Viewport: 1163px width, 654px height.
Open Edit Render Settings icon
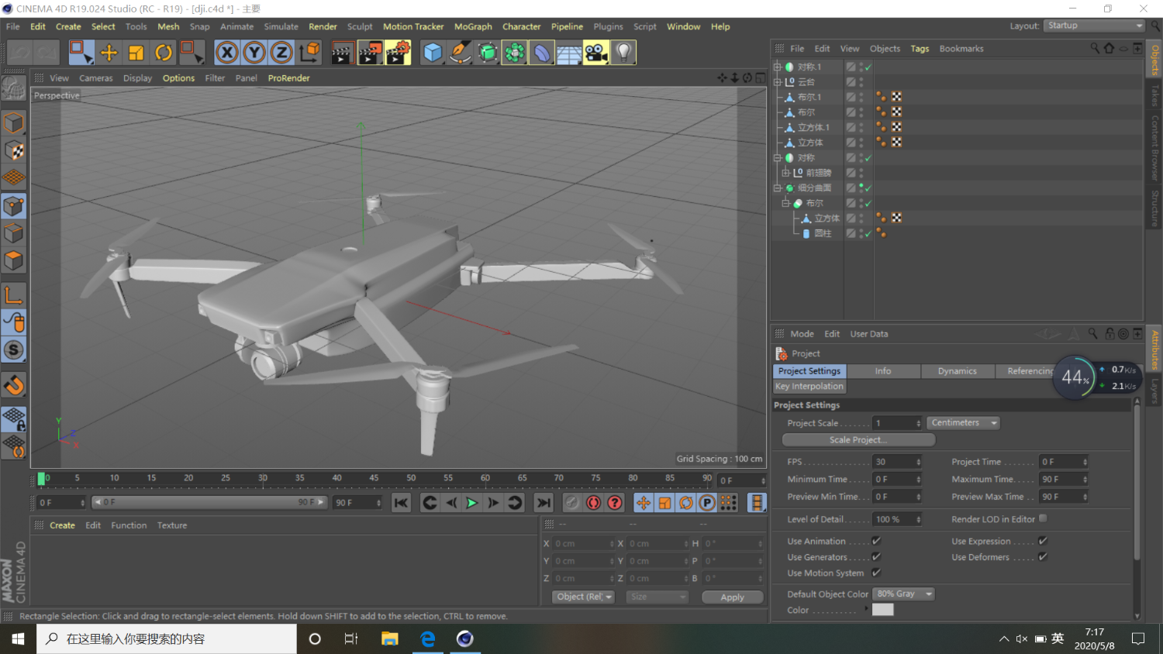398,52
